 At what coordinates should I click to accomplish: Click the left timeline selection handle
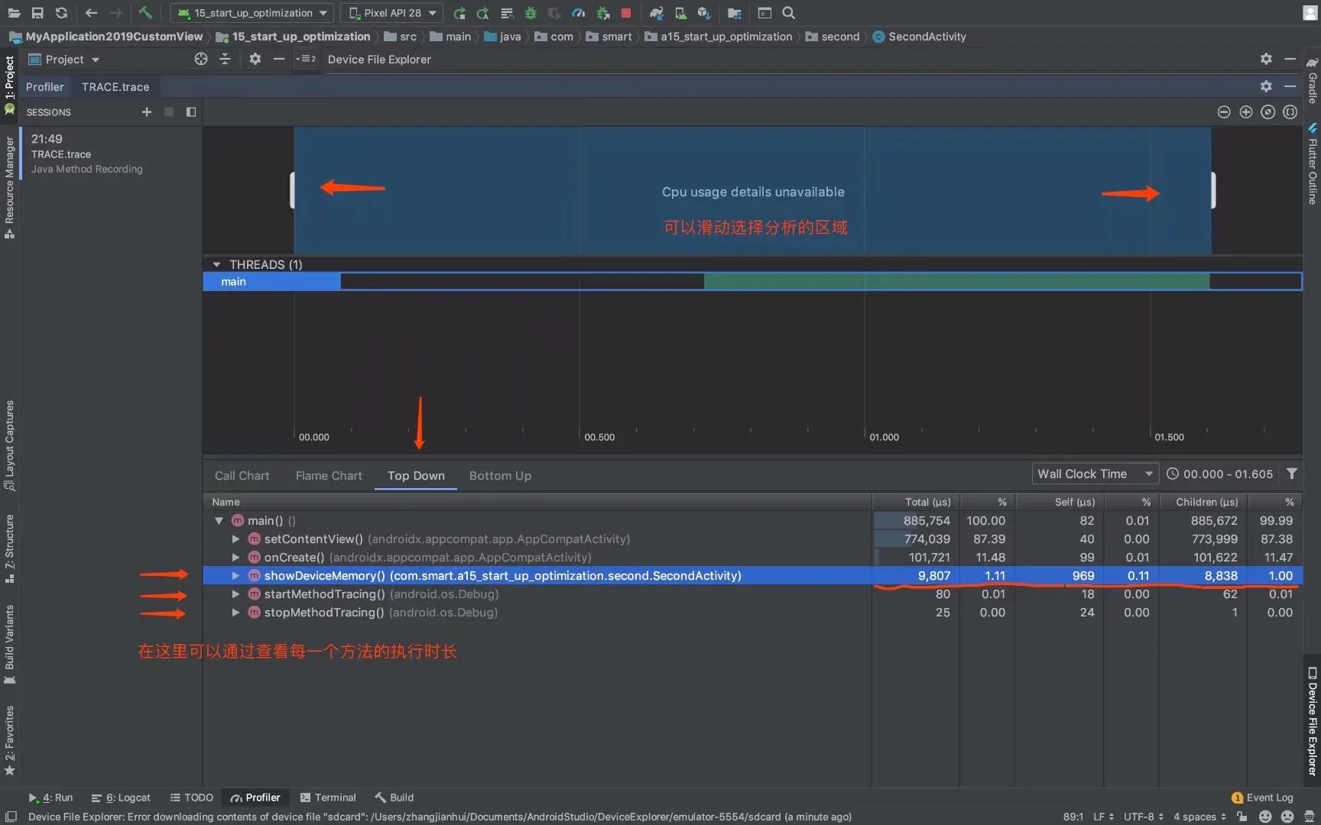pos(292,190)
